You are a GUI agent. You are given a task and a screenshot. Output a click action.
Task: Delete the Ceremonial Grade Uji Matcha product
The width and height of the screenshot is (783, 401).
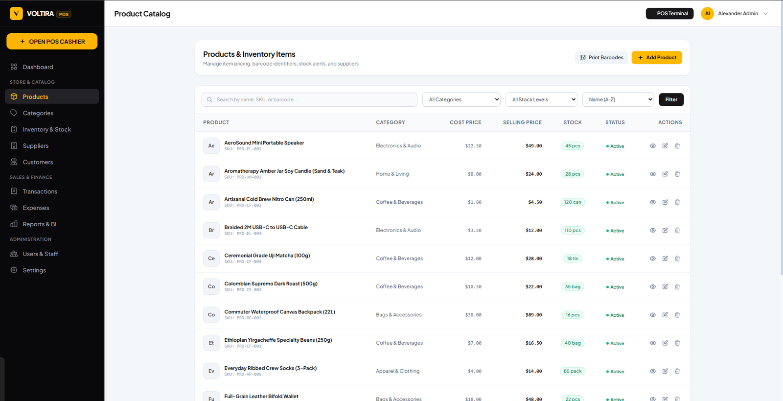(x=677, y=259)
